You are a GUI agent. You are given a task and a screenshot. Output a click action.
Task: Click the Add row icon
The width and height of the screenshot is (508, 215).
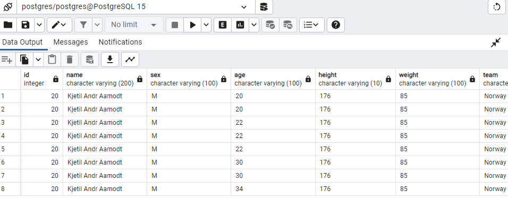pyautogui.click(x=7, y=59)
